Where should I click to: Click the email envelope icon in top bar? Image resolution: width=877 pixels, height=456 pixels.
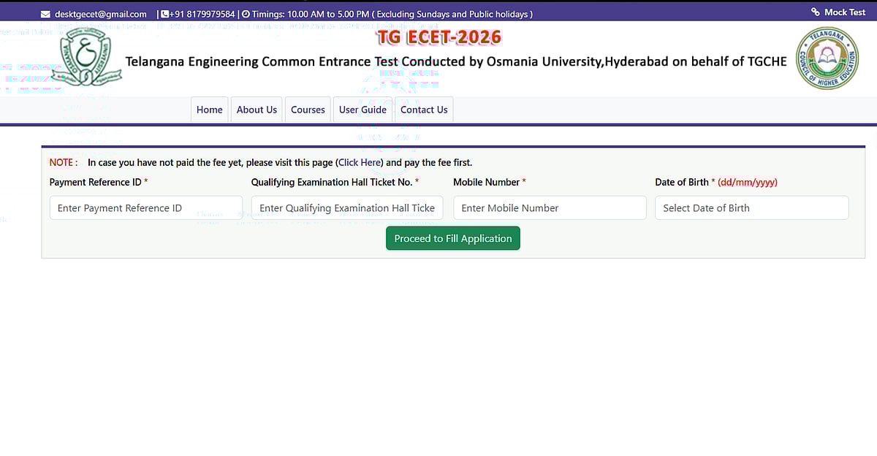tap(44, 12)
